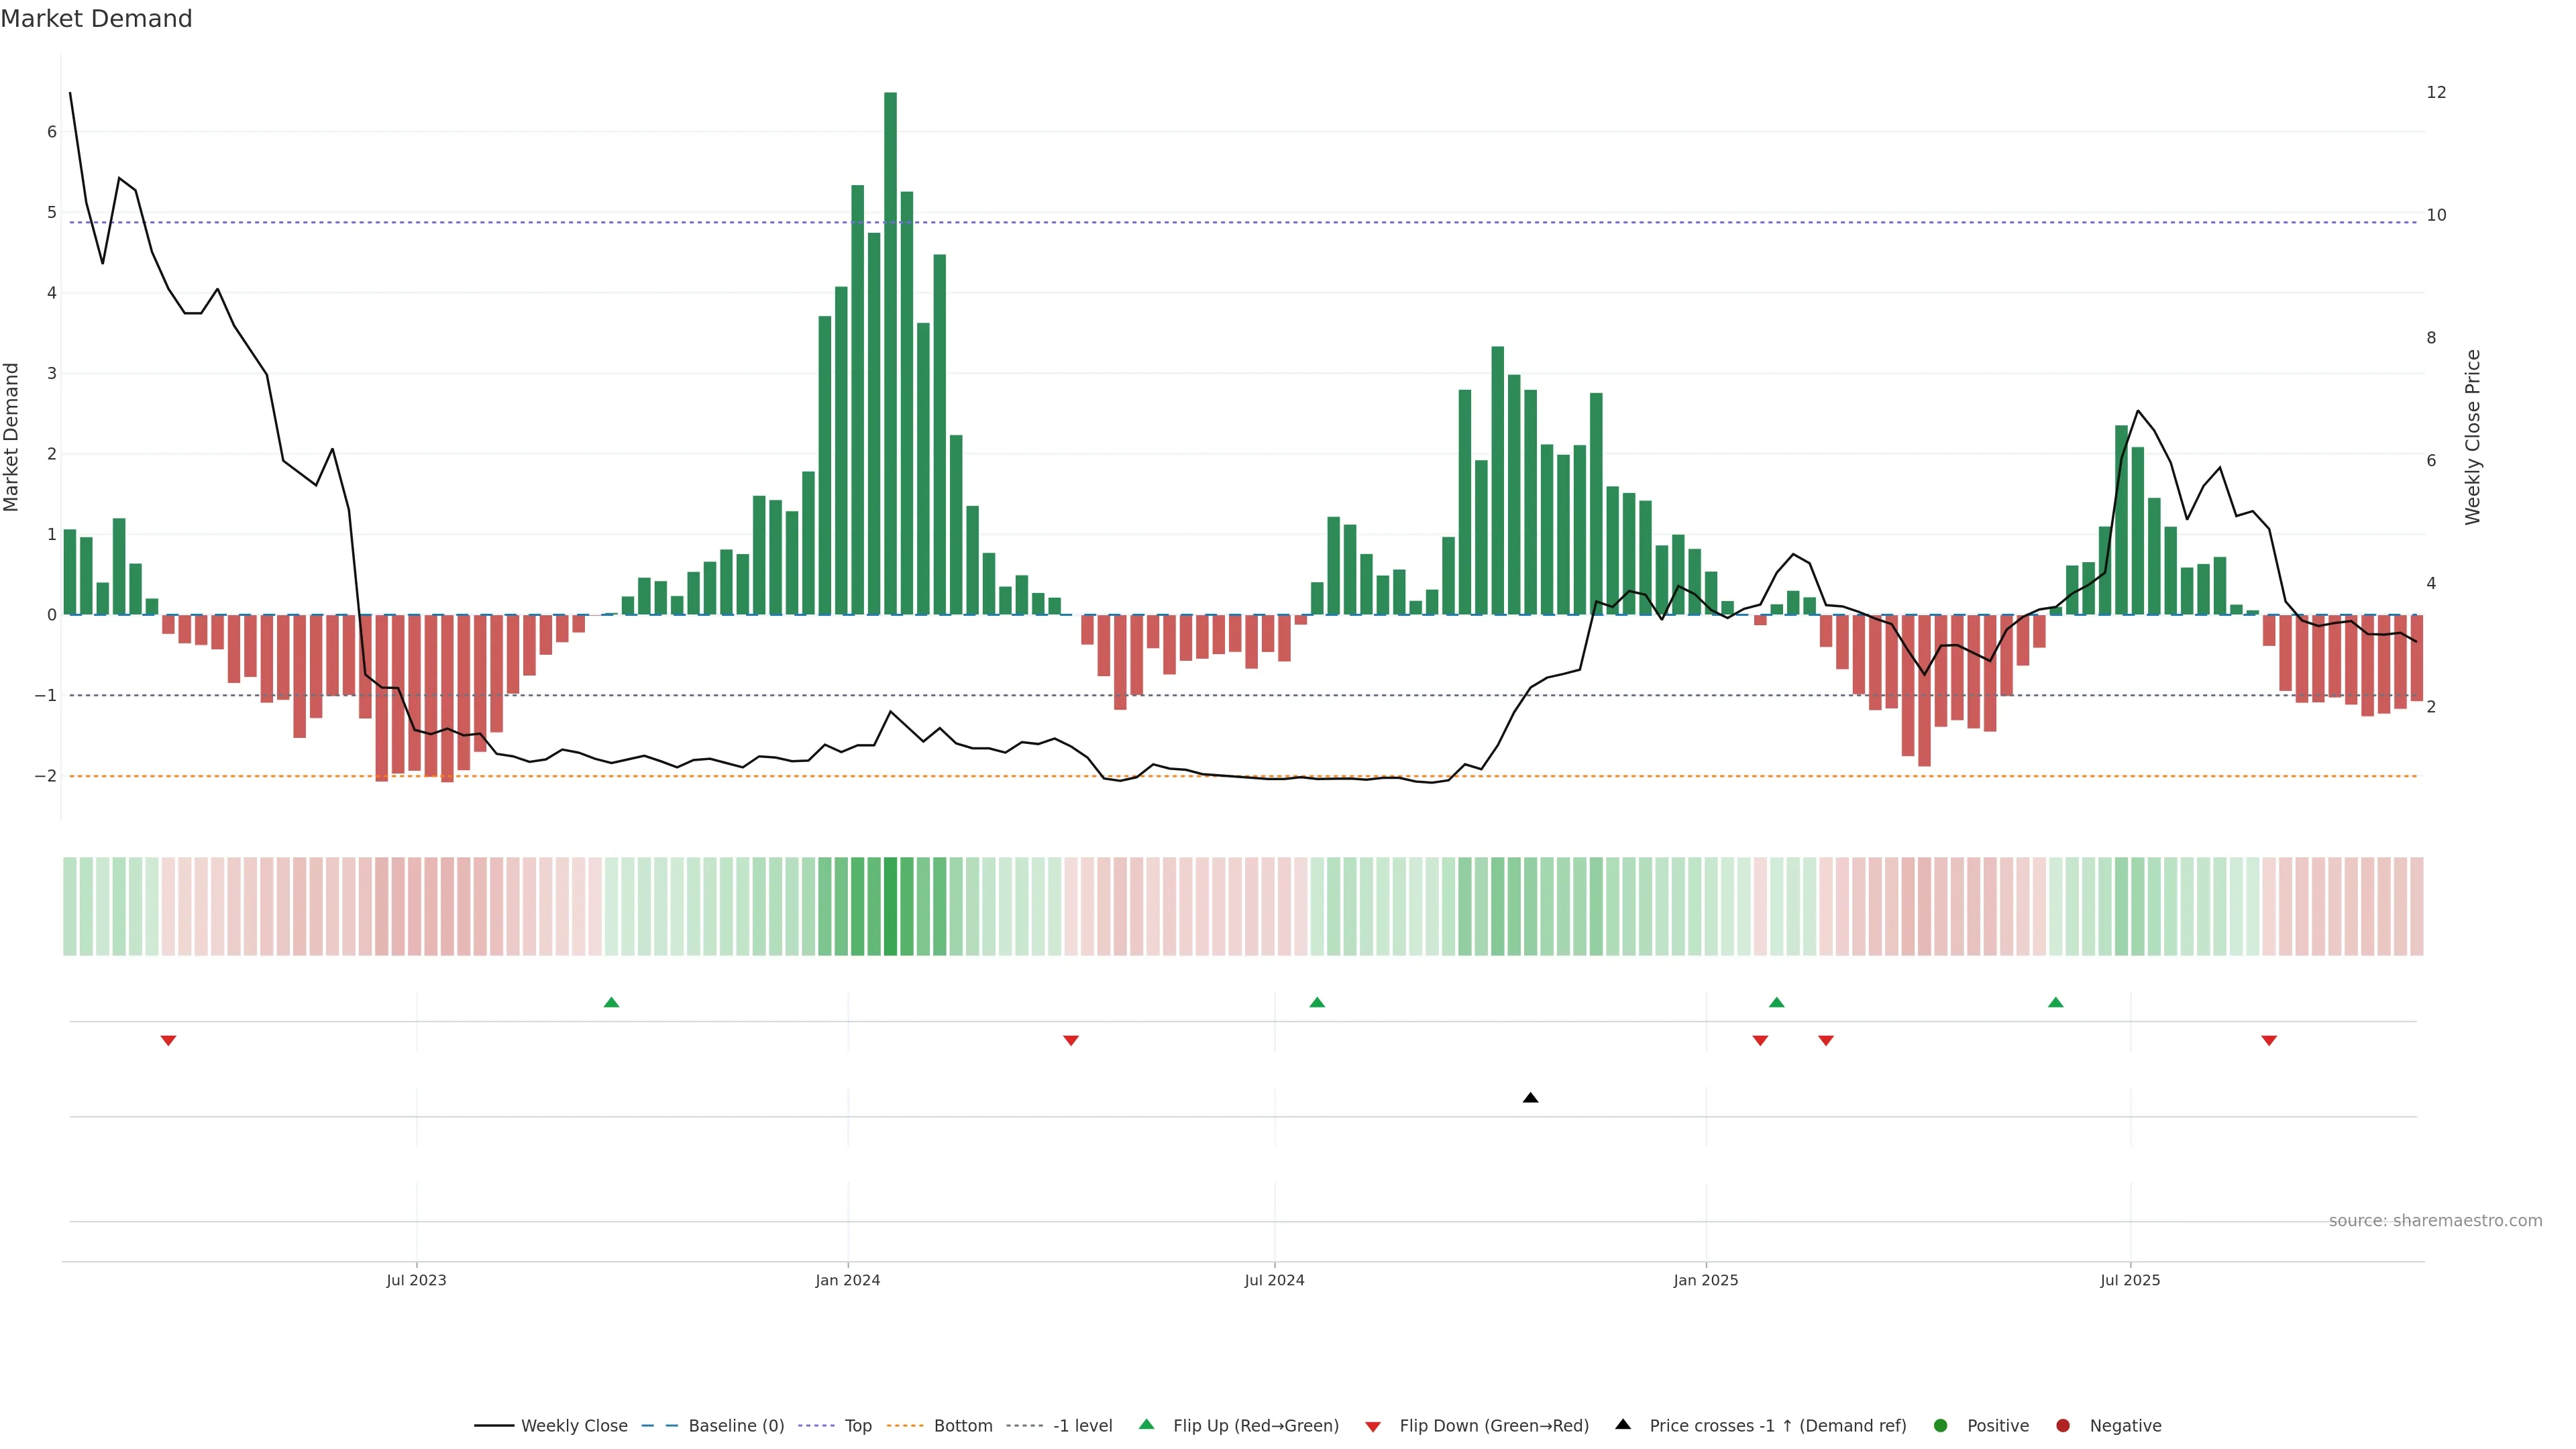
Task: Click the Jan 2024 axis label
Action: coord(847,1280)
